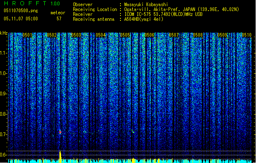The height and width of the screenshot is (163, 256).
Task: Select the filename 0511070500.png
Action: click(x=21, y=11)
